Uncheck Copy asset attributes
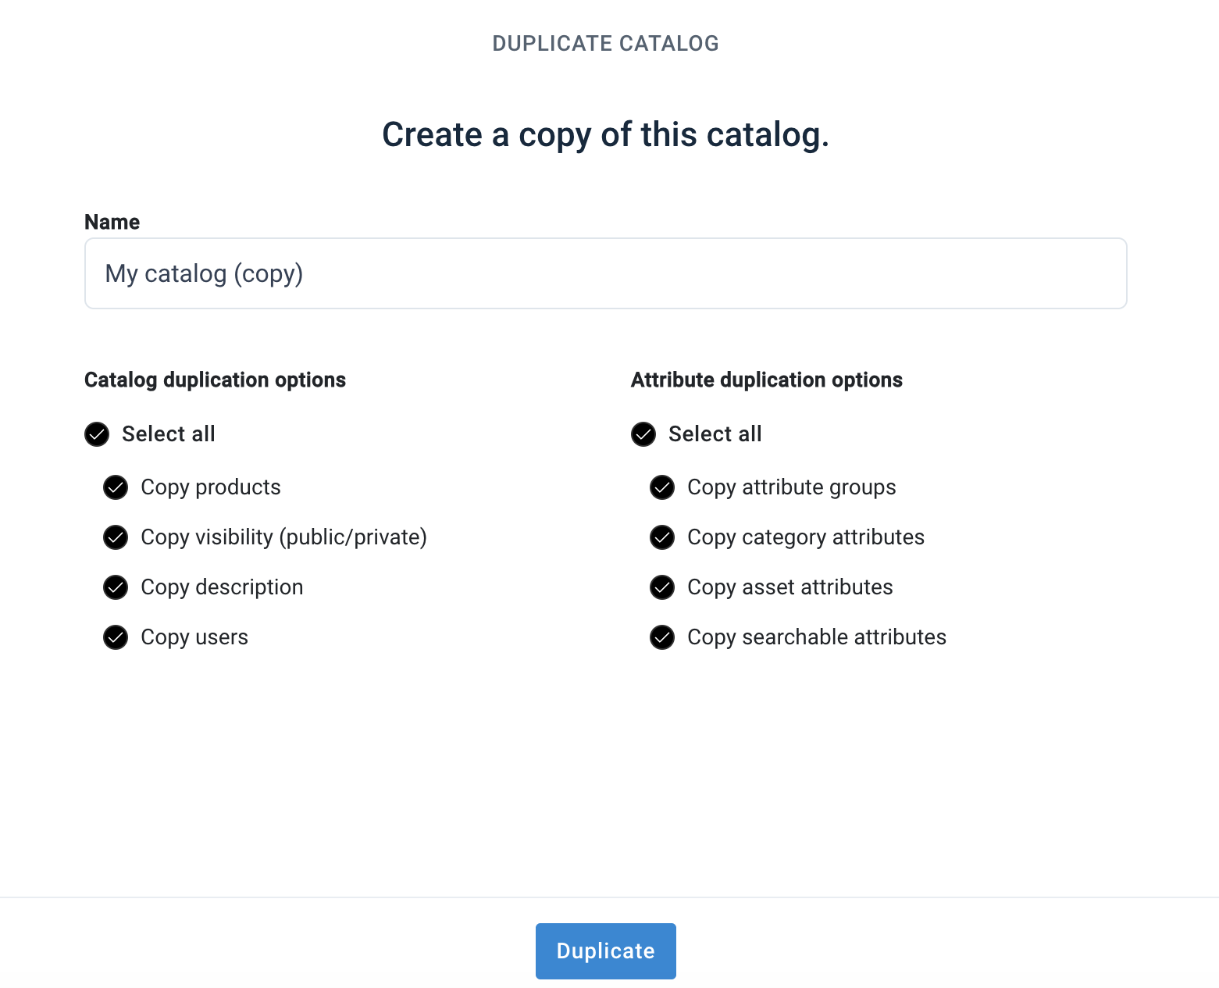 [x=661, y=587]
